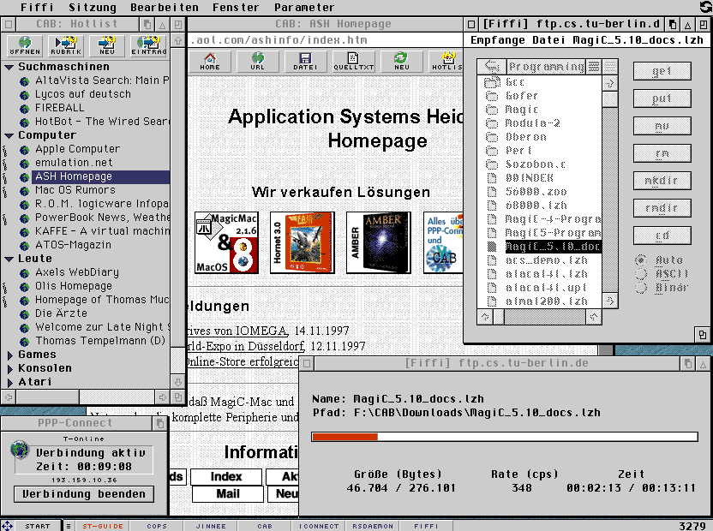
Task: Click the Perl folder icon in Fiffi
Action: click(492, 151)
